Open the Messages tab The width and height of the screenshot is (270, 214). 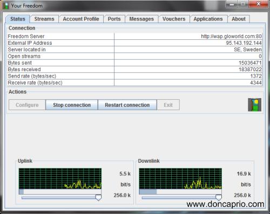click(141, 19)
